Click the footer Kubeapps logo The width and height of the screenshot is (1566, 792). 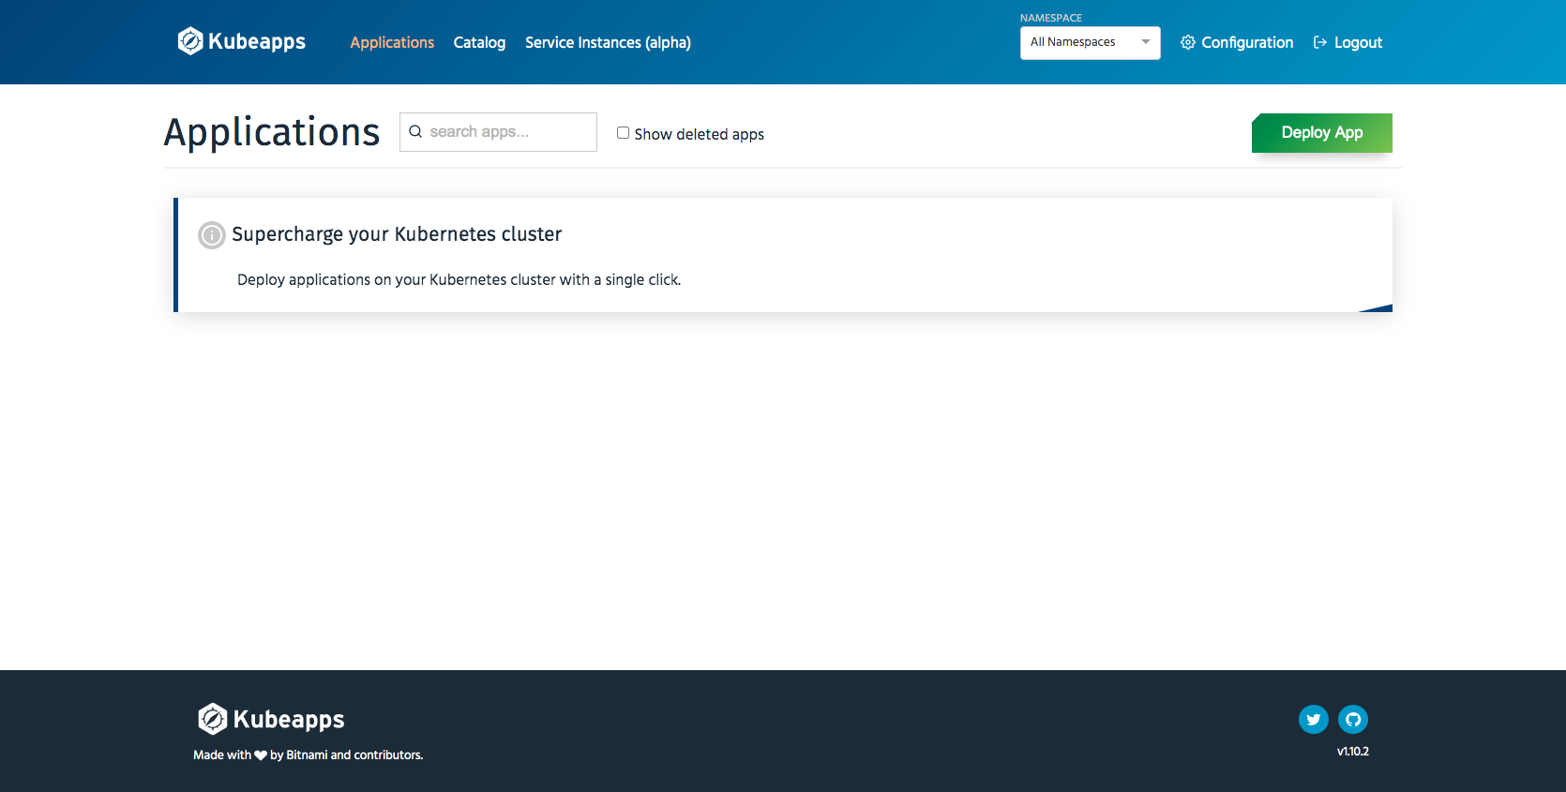pos(271,719)
